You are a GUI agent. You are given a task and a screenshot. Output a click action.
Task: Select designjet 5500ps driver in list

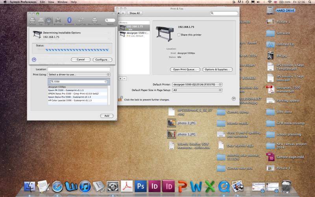point(78,87)
